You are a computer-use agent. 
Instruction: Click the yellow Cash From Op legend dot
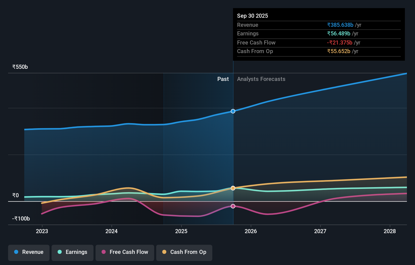[x=164, y=252]
